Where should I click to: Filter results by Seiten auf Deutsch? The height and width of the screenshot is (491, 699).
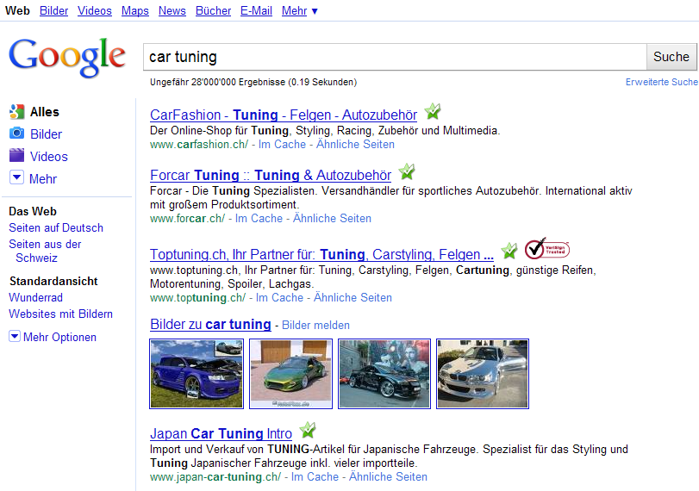[x=56, y=227]
